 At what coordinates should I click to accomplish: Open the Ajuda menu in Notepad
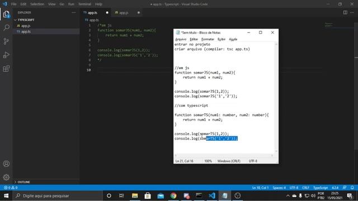coord(233,39)
